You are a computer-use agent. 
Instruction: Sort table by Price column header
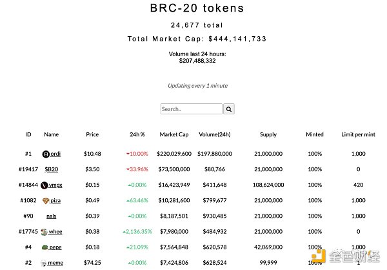click(x=92, y=134)
